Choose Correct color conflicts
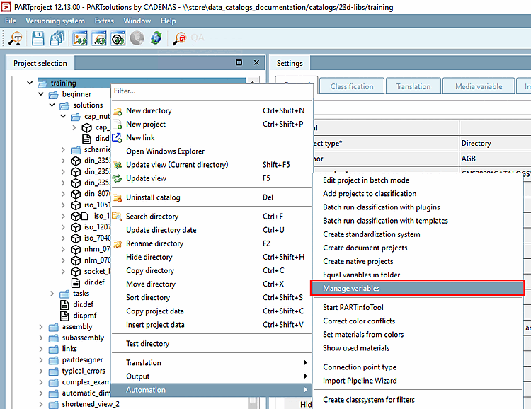The image size is (531, 409). click(418, 321)
